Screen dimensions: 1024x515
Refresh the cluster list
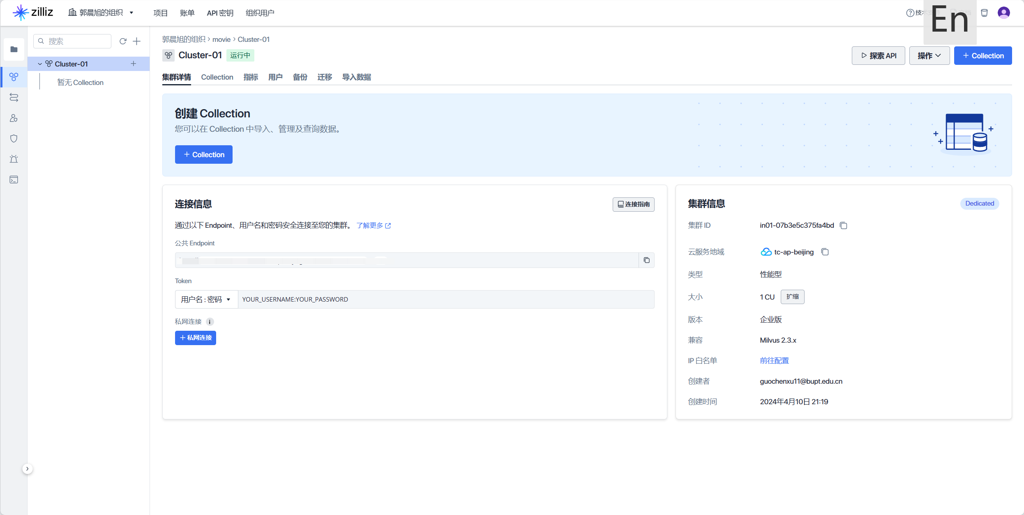pyautogui.click(x=123, y=41)
